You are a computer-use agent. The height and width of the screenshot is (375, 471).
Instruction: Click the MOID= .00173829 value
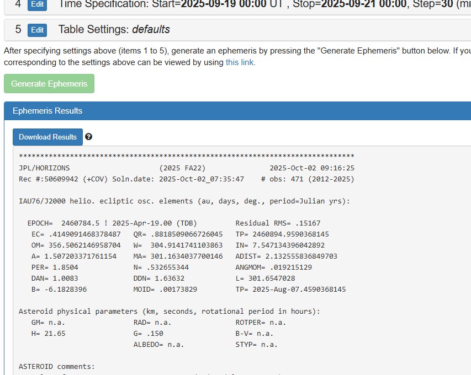(165, 289)
